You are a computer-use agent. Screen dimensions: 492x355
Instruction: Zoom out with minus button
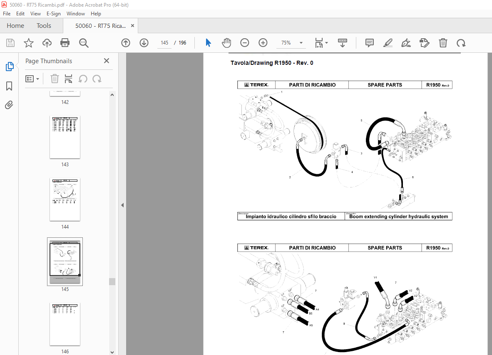click(x=244, y=43)
